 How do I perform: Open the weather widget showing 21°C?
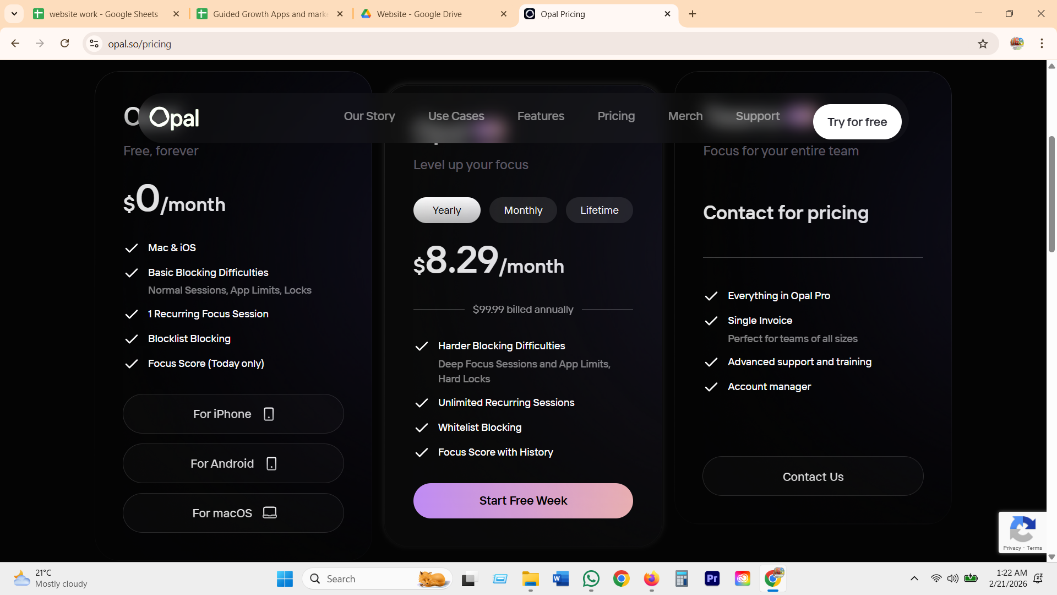pyautogui.click(x=51, y=578)
